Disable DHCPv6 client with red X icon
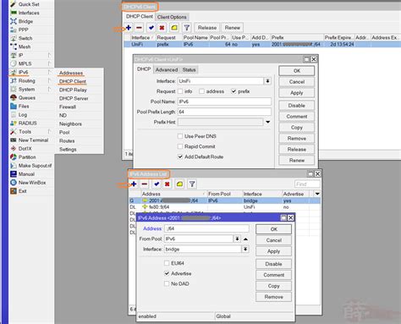 coord(162,28)
